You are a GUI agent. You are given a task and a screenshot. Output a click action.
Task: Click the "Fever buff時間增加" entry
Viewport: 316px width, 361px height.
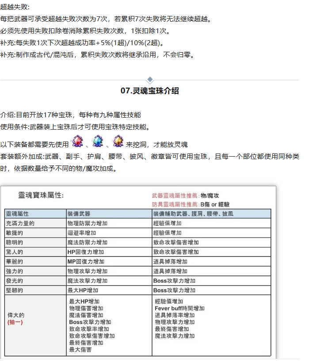pos(179,308)
